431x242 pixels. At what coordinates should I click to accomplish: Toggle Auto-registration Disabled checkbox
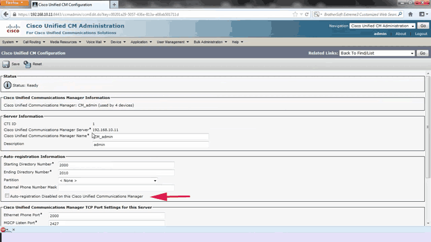(x=7, y=196)
